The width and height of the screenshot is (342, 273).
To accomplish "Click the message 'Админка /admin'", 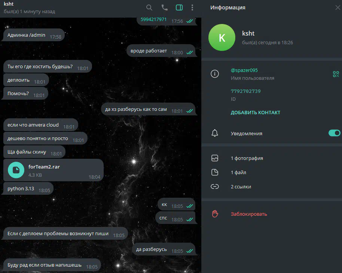I will click(34, 35).
